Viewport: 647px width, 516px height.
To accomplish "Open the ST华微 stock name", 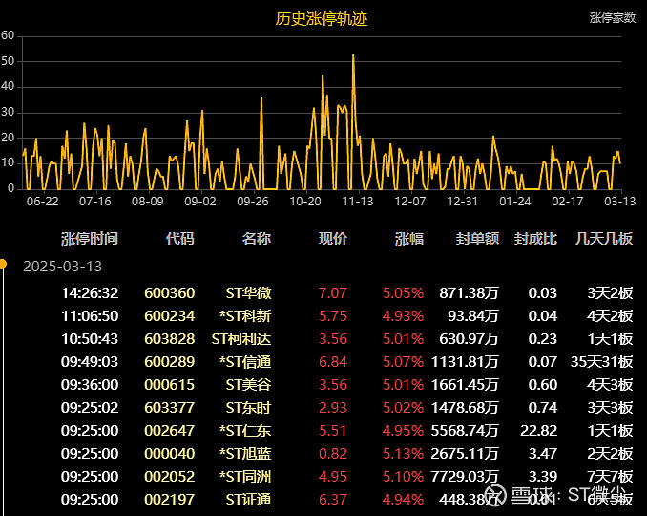I will [x=248, y=293].
